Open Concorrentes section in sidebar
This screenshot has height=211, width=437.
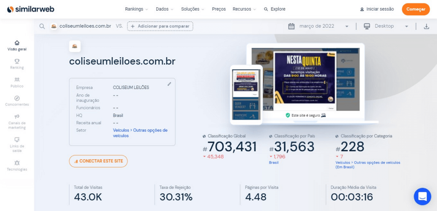point(17,101)
